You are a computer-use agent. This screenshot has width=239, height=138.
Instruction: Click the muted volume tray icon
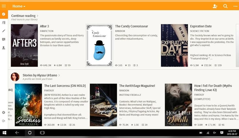point(215,133)
